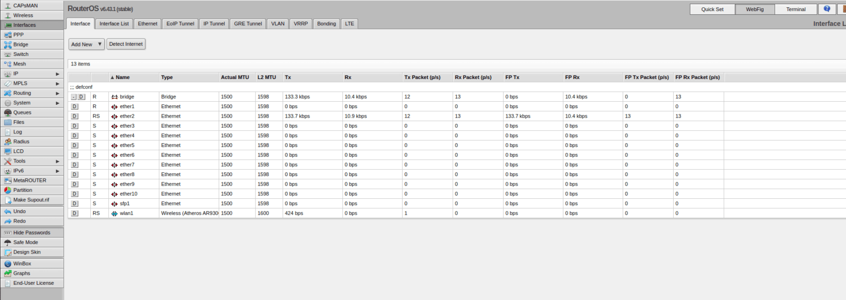Select the Interfaces sidebar icon

pos(7,25)
